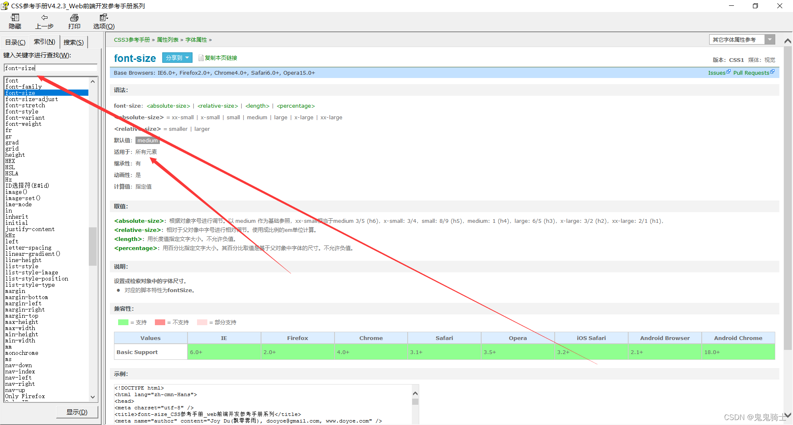Click the red 不支持 legend swatch
Image resolution: width=793 pixels, height=425 pixels.
[160, 322]
